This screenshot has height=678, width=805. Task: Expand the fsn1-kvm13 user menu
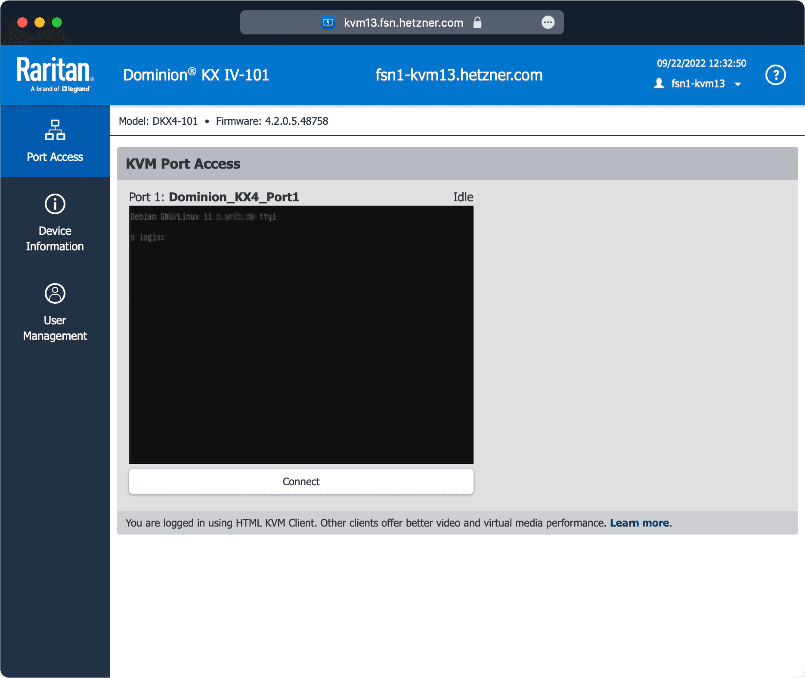pos(698,83)
